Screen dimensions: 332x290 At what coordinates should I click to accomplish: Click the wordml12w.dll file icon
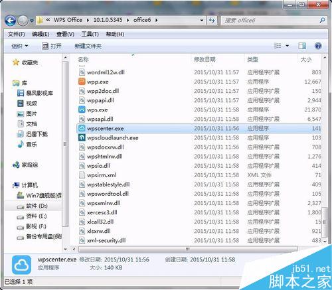(x=82, y=72)
